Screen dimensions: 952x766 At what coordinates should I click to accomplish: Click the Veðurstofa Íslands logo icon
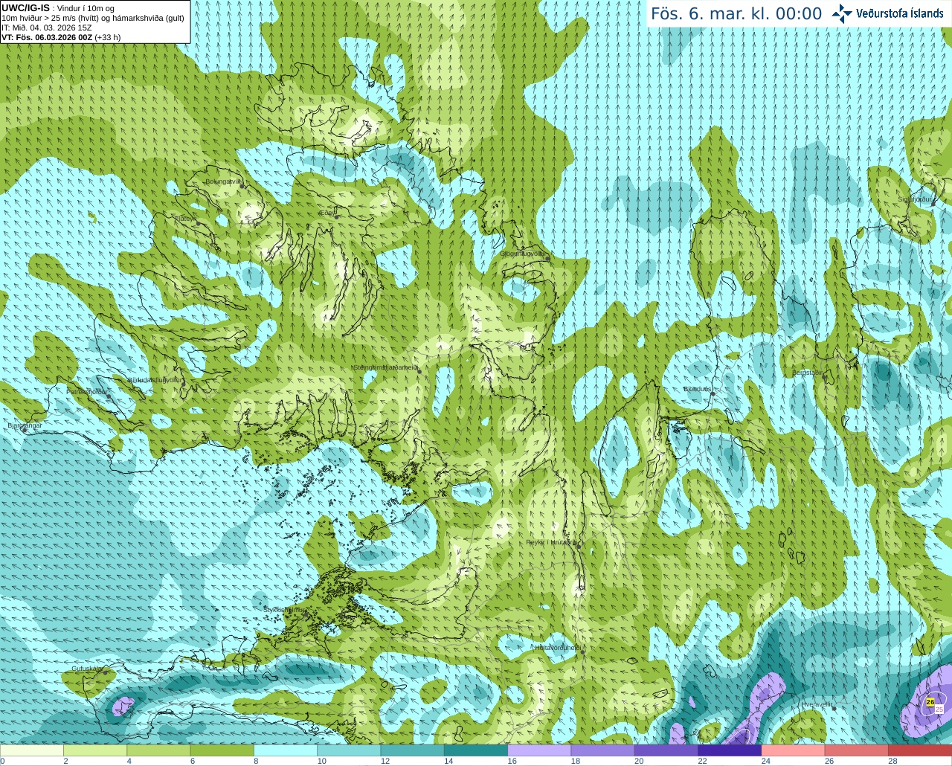coord(841,13)
